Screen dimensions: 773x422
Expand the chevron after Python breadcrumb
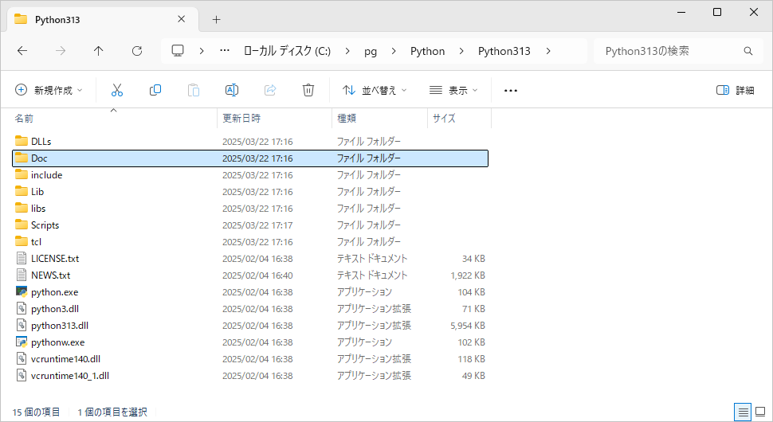tap(461, 51)
